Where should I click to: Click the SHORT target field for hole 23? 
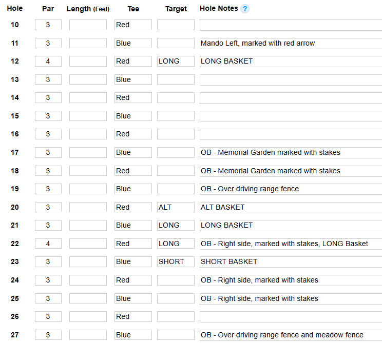point(176,262)
